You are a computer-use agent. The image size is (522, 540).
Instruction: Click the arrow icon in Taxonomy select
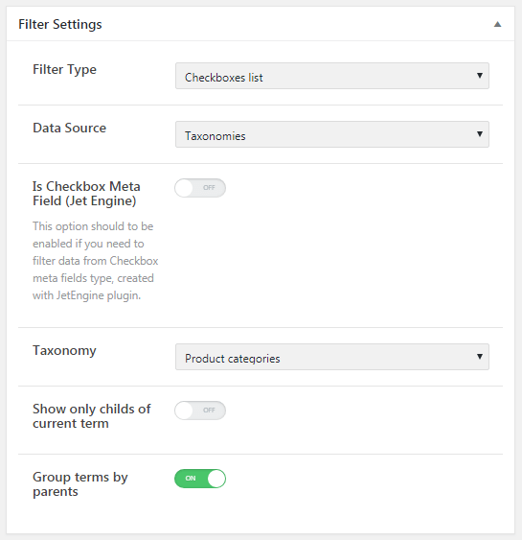(x=479, y=357)
